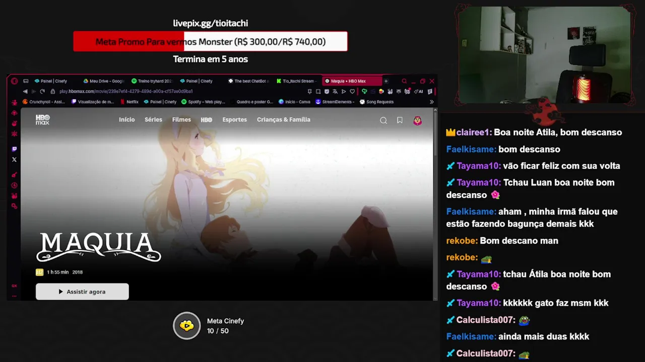Open the StreamElements bookmark
Screen dimensions: 645x362
click(x=335, y=102)
